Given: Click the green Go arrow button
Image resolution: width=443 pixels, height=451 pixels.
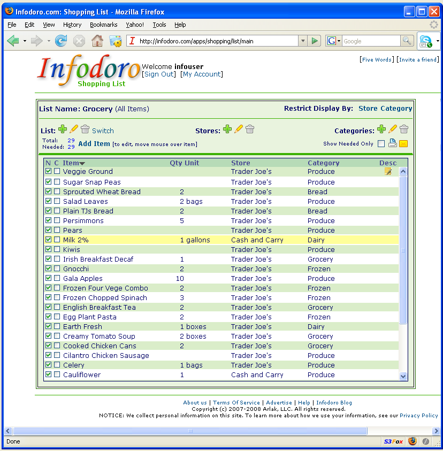Looking at the screenshot, I should [x=315, y=41].
